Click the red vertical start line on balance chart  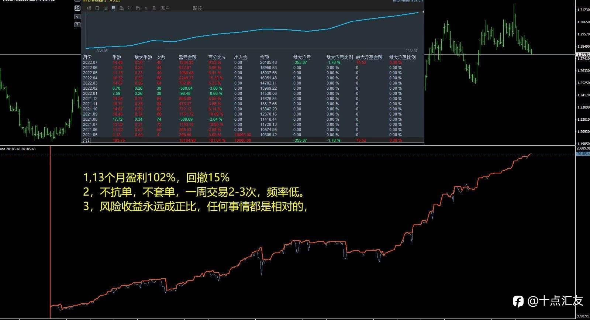[x=50, y=232]
